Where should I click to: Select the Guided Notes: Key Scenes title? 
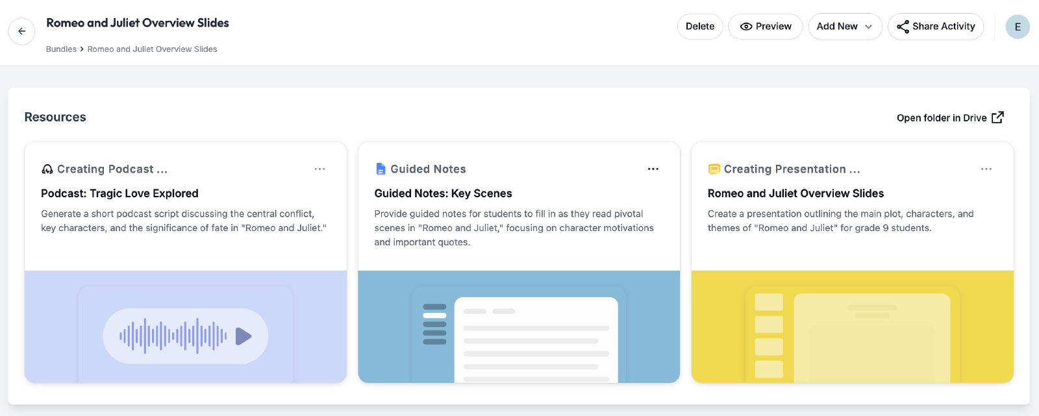click(x=443, y=193)
